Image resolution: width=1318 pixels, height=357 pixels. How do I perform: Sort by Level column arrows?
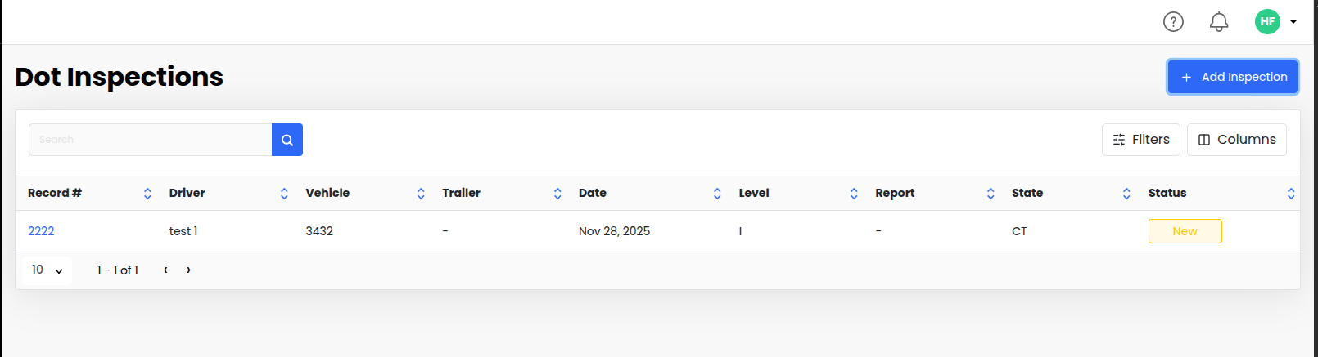click(x=854, y=194)
